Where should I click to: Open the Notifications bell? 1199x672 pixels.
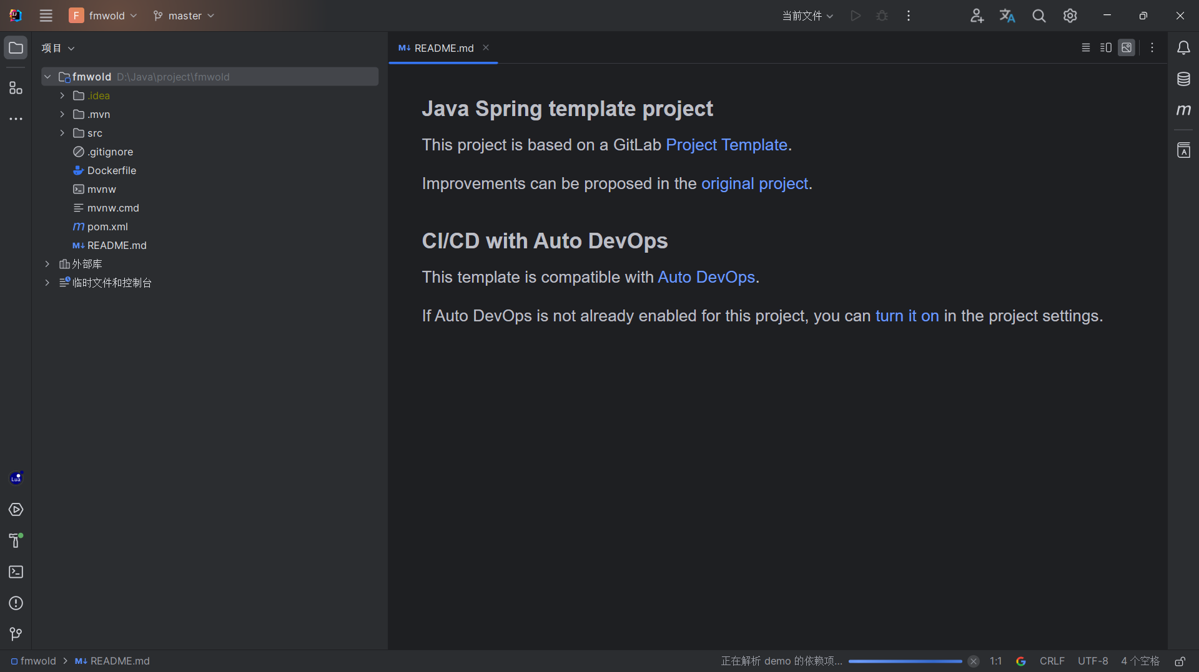click(1183, 48)
